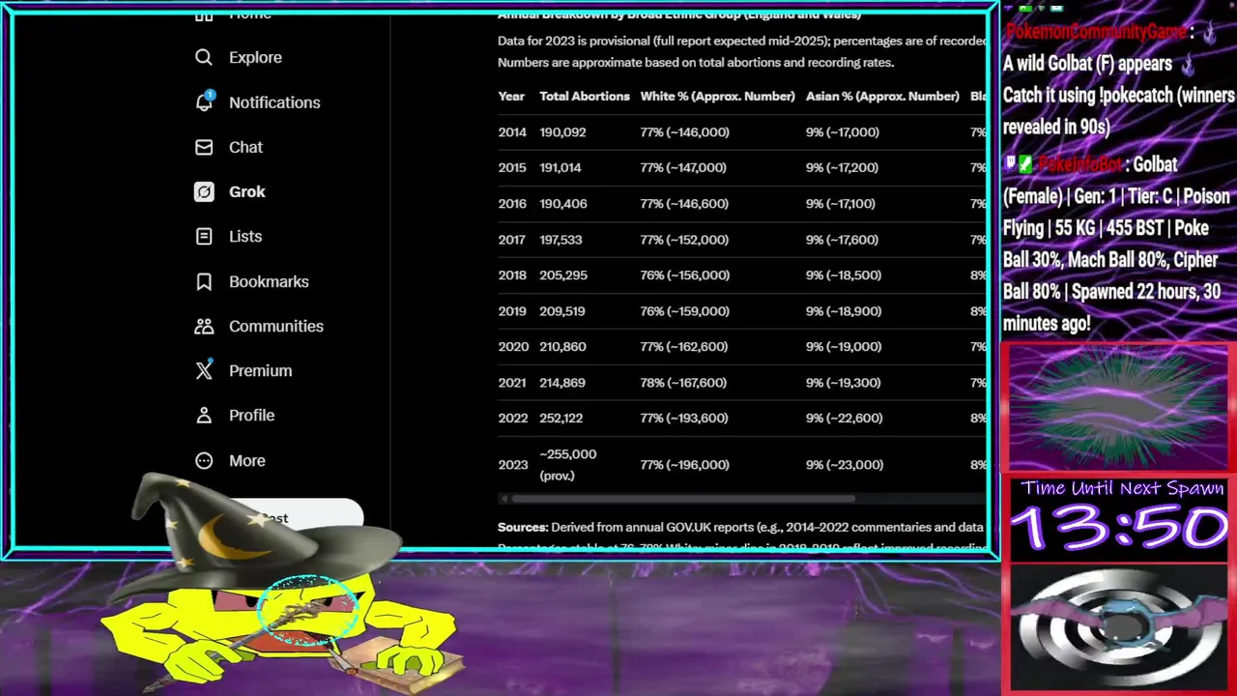Click the 13:50 spawn countdown timer
Image resolution: width=1237 pixels, height=696 pixels.
[x=1121, y=530]
